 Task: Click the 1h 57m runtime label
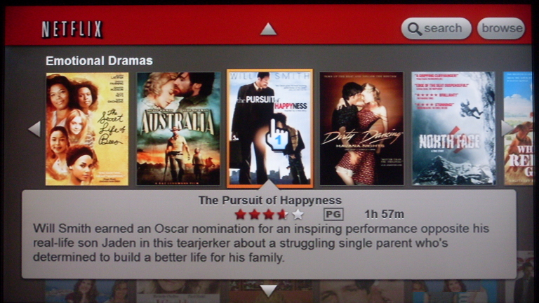(x=384, y=215)
